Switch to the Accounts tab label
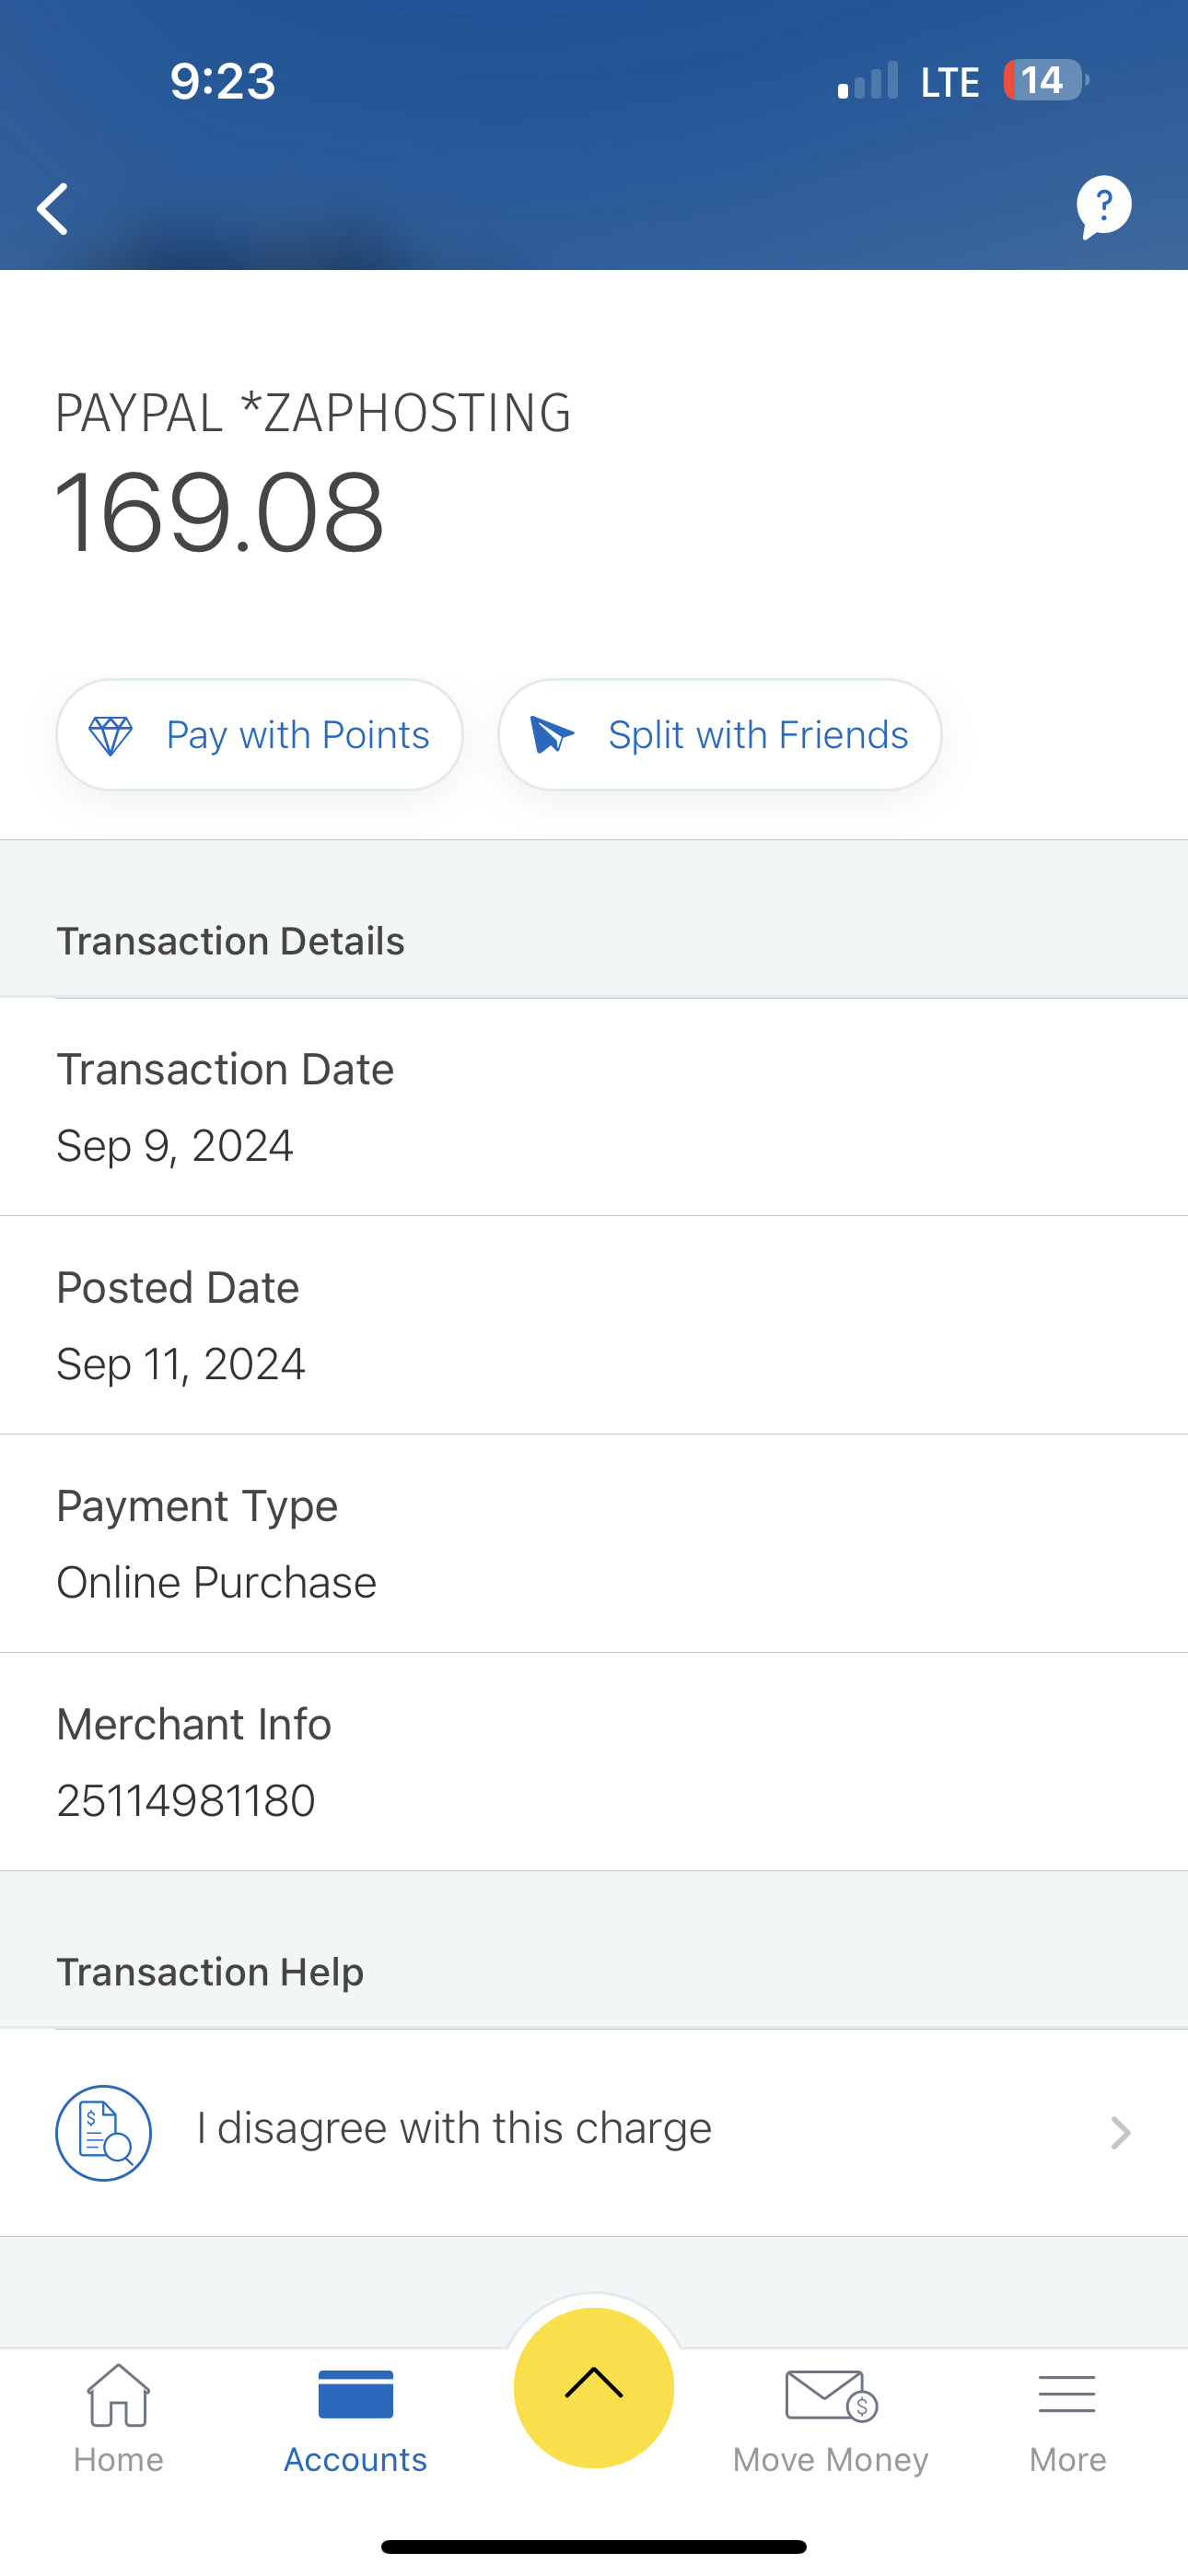Screen dimensions: 1188x2576 (x=355, y=2459)
